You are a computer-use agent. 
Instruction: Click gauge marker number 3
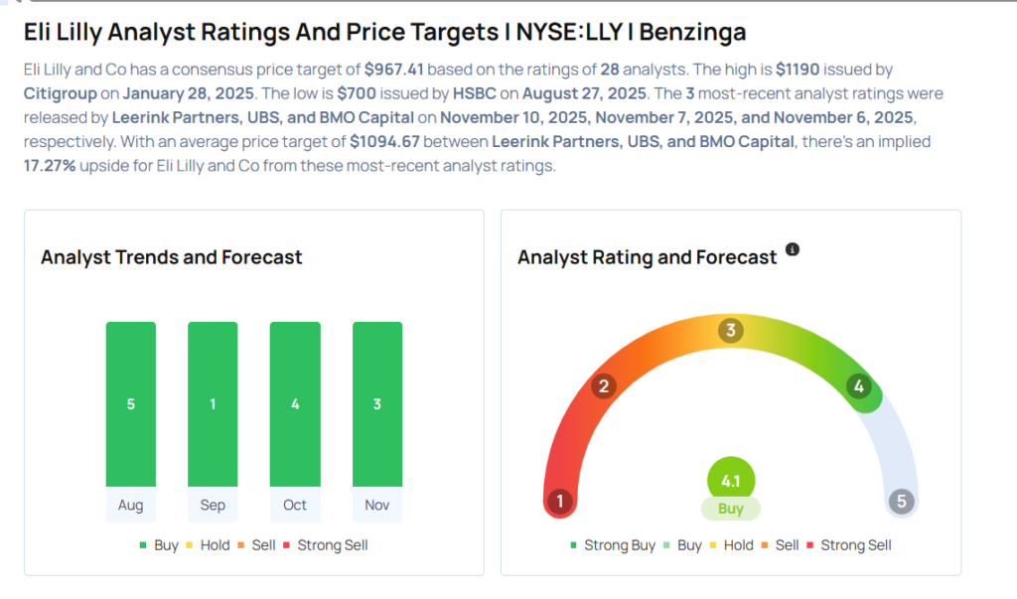tap(731, 330)
